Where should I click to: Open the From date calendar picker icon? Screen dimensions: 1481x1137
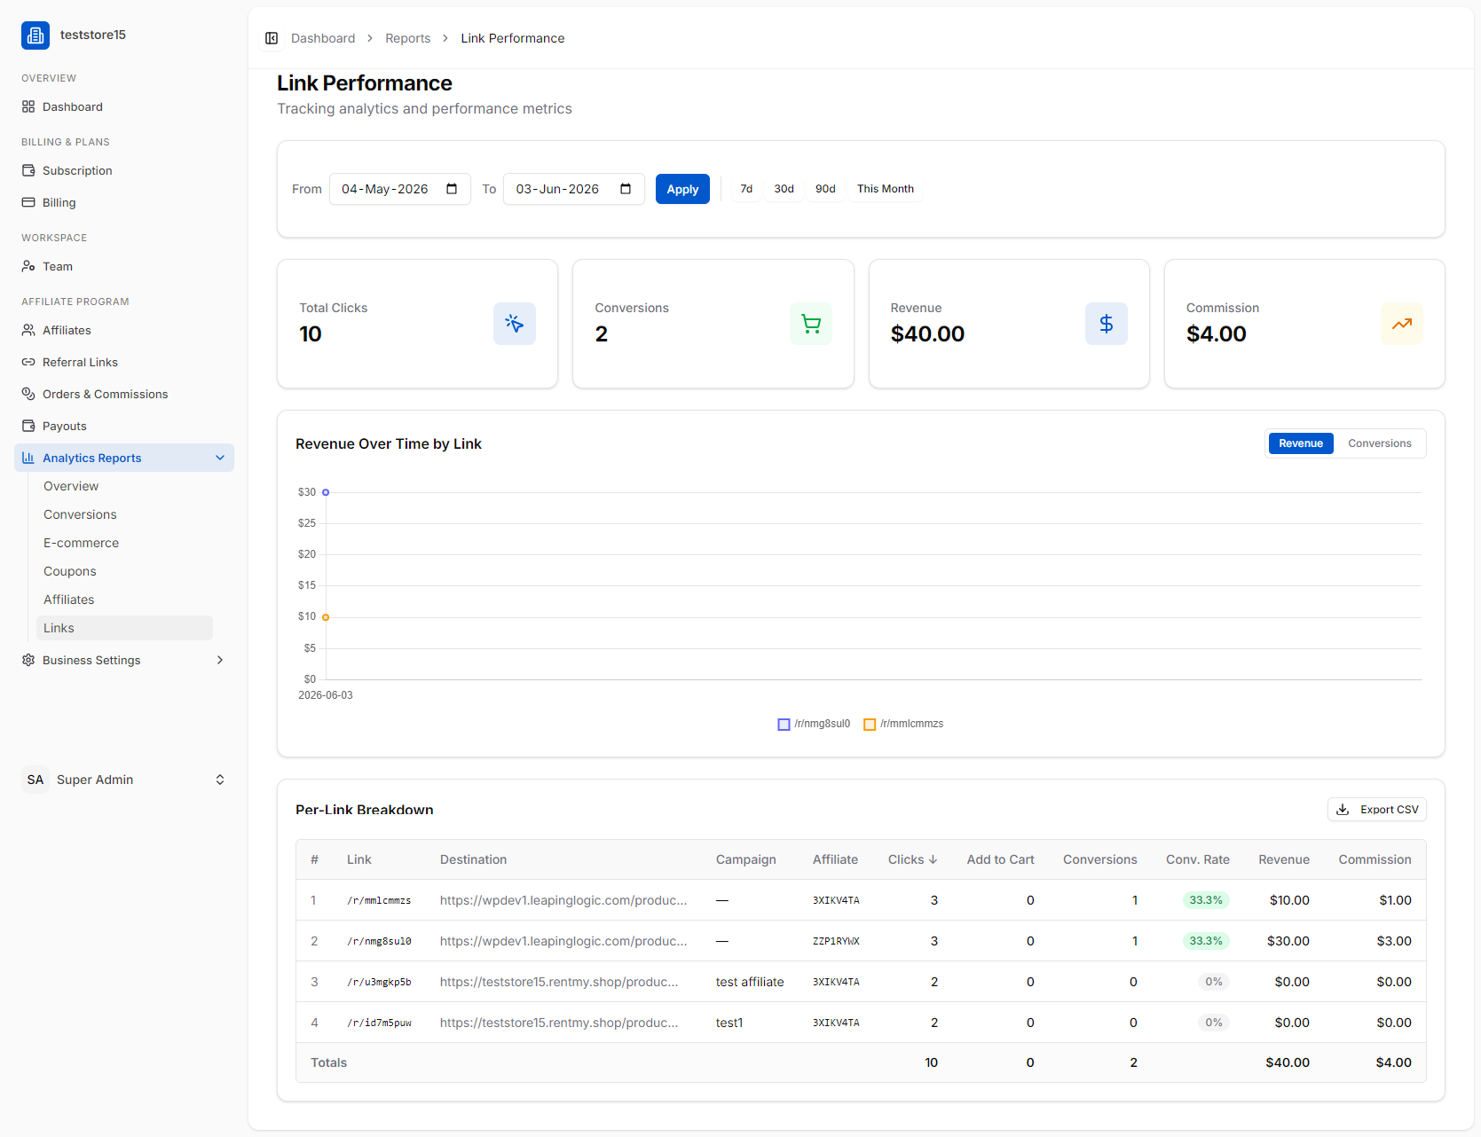click(452, 189)
